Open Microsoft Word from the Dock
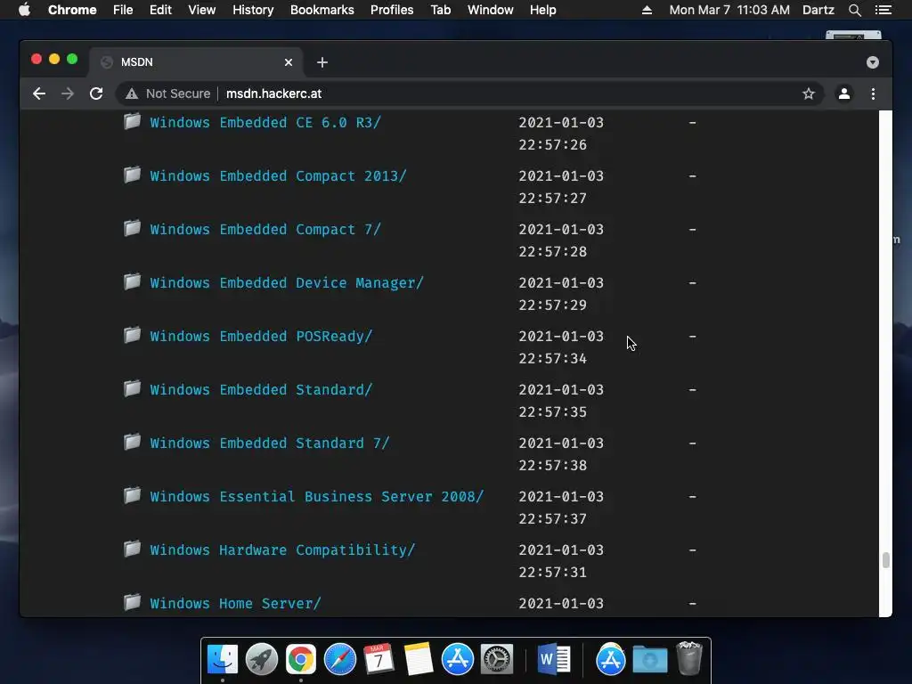 (554, 659)
